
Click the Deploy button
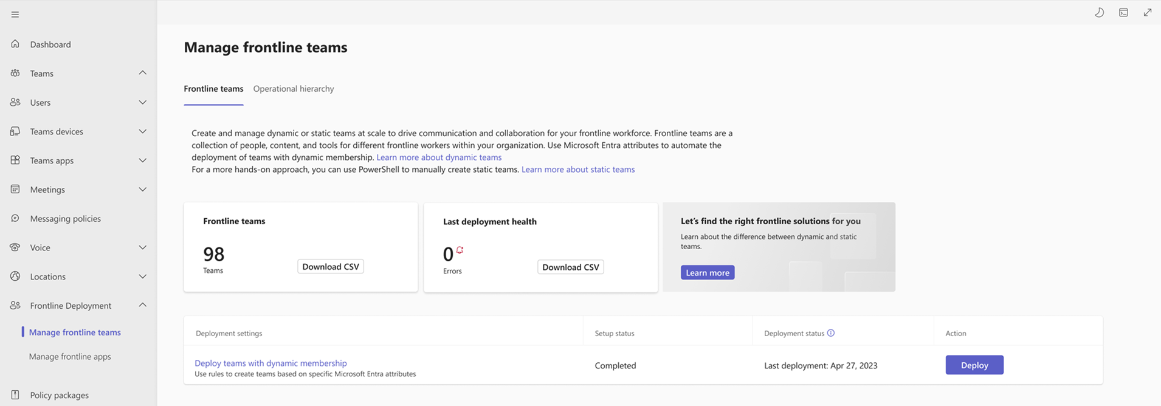pos(974,365)
